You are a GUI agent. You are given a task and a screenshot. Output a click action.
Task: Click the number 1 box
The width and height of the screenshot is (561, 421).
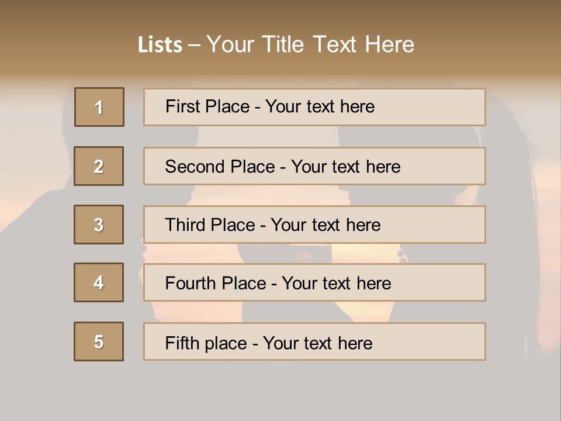click(99, 107)
